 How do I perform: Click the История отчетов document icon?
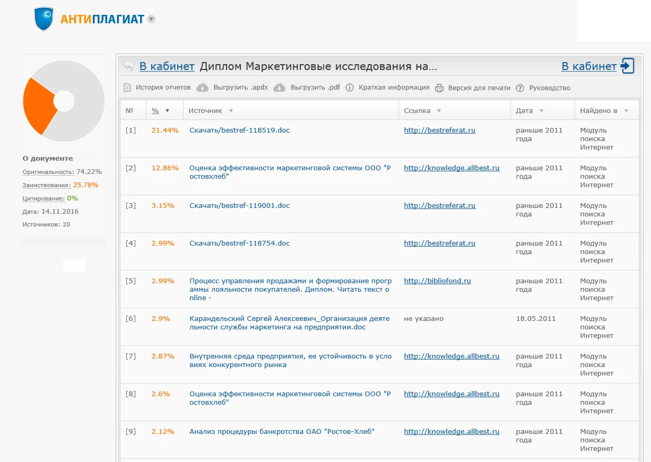pos(127,88)
